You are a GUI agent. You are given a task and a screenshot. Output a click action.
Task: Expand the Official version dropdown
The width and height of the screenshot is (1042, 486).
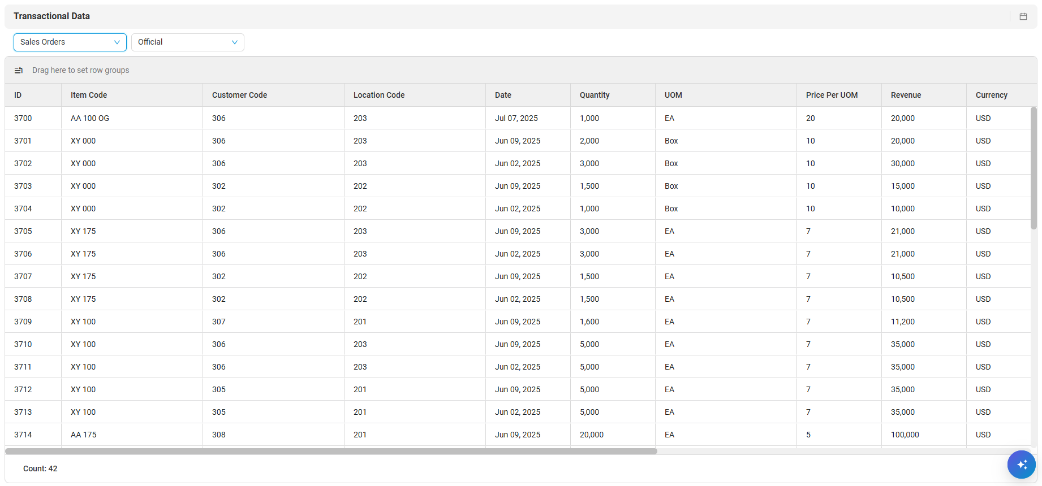[188, 42]
